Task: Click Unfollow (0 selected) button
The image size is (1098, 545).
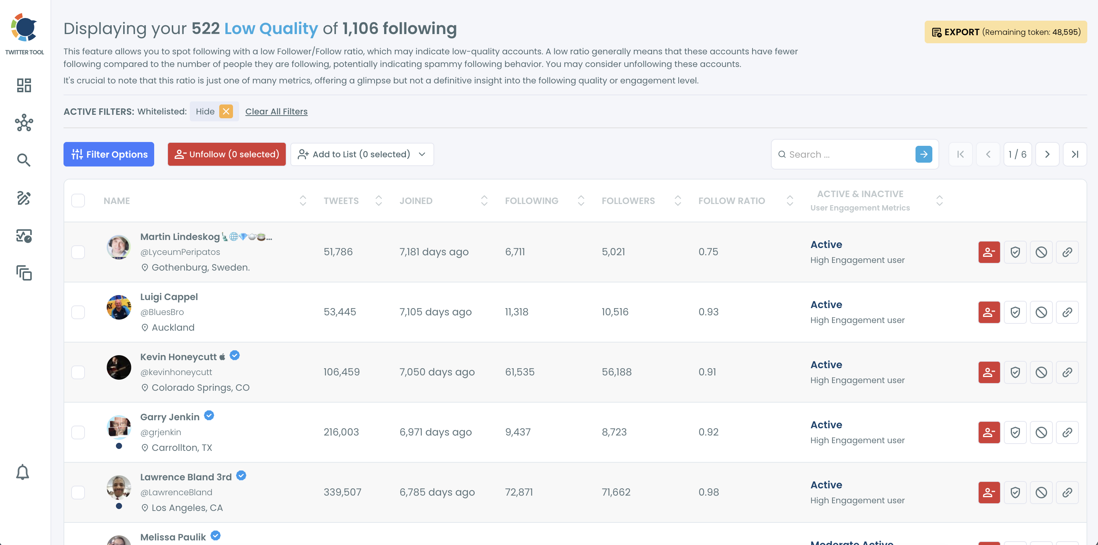Action: (x=227, y=154)
